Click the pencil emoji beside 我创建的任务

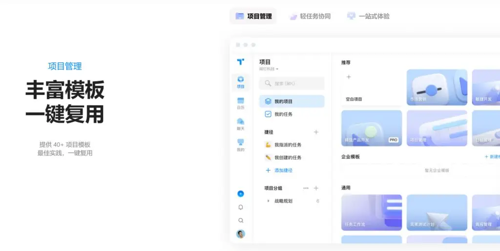268,158
